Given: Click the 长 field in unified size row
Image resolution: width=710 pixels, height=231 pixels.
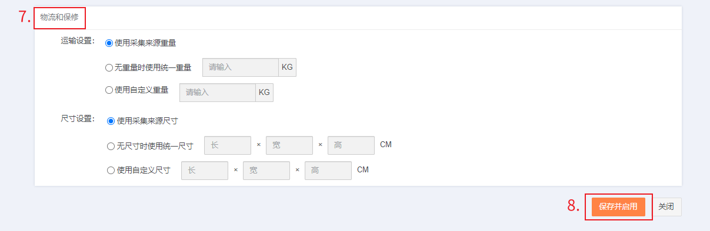Looking at the screenshot, I should (x=228, y=145).
